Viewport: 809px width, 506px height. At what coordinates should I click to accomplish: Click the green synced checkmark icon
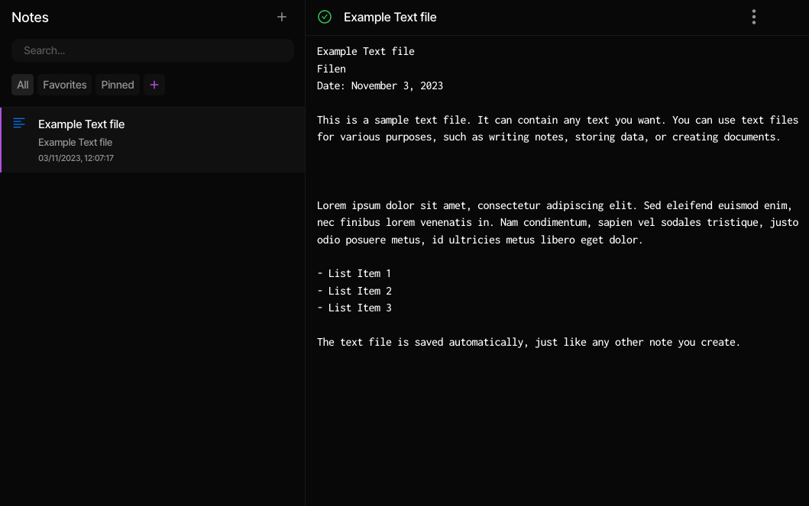325,17
